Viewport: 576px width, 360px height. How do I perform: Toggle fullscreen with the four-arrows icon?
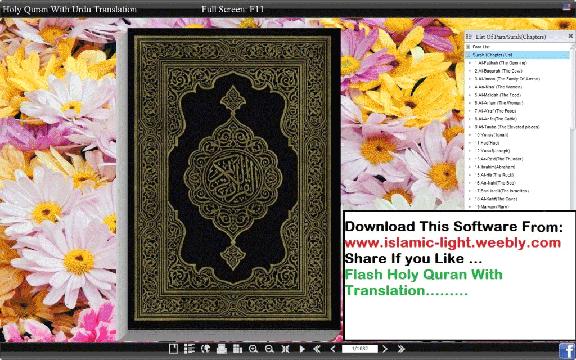point(285,349)
